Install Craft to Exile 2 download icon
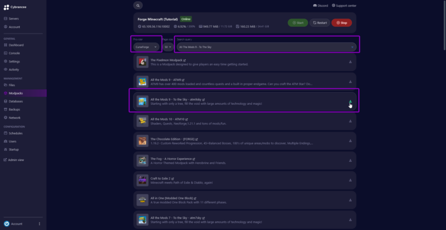Screen dimensions: 446x230 tap(350, 180)
